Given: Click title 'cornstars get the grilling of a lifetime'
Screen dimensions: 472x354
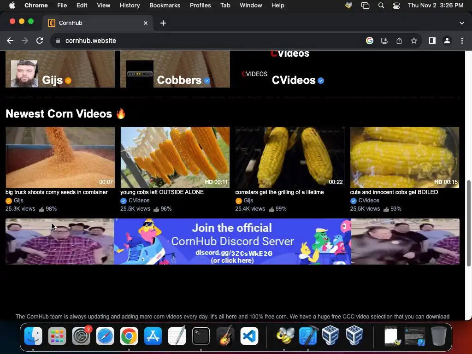Looking at the screenshot, I should pos(279,192).
